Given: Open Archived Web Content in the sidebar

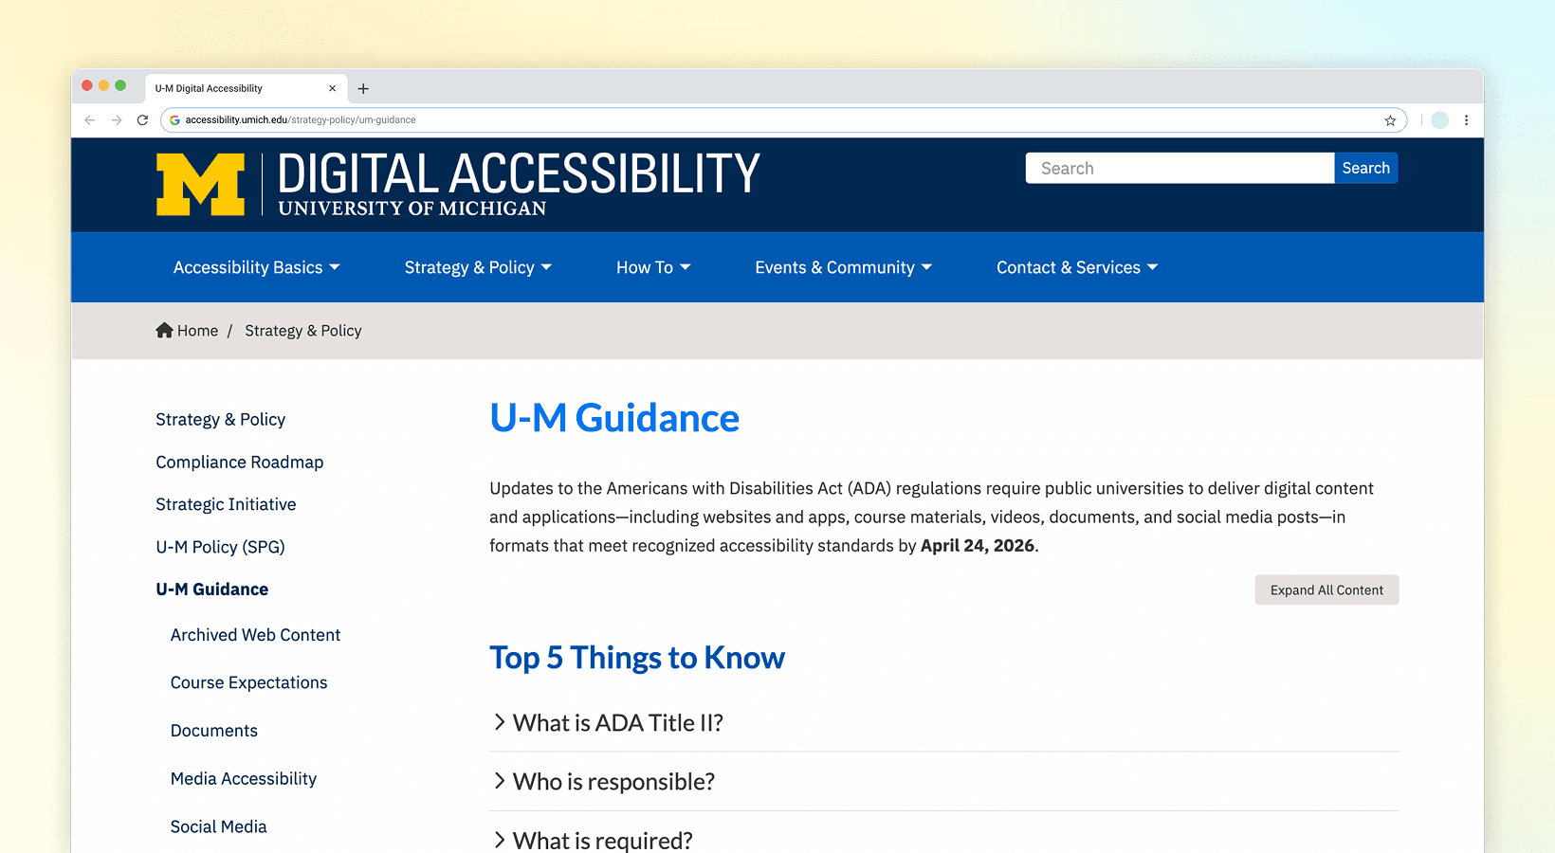Looking at the screenshot, I should [x=255, y=635].
